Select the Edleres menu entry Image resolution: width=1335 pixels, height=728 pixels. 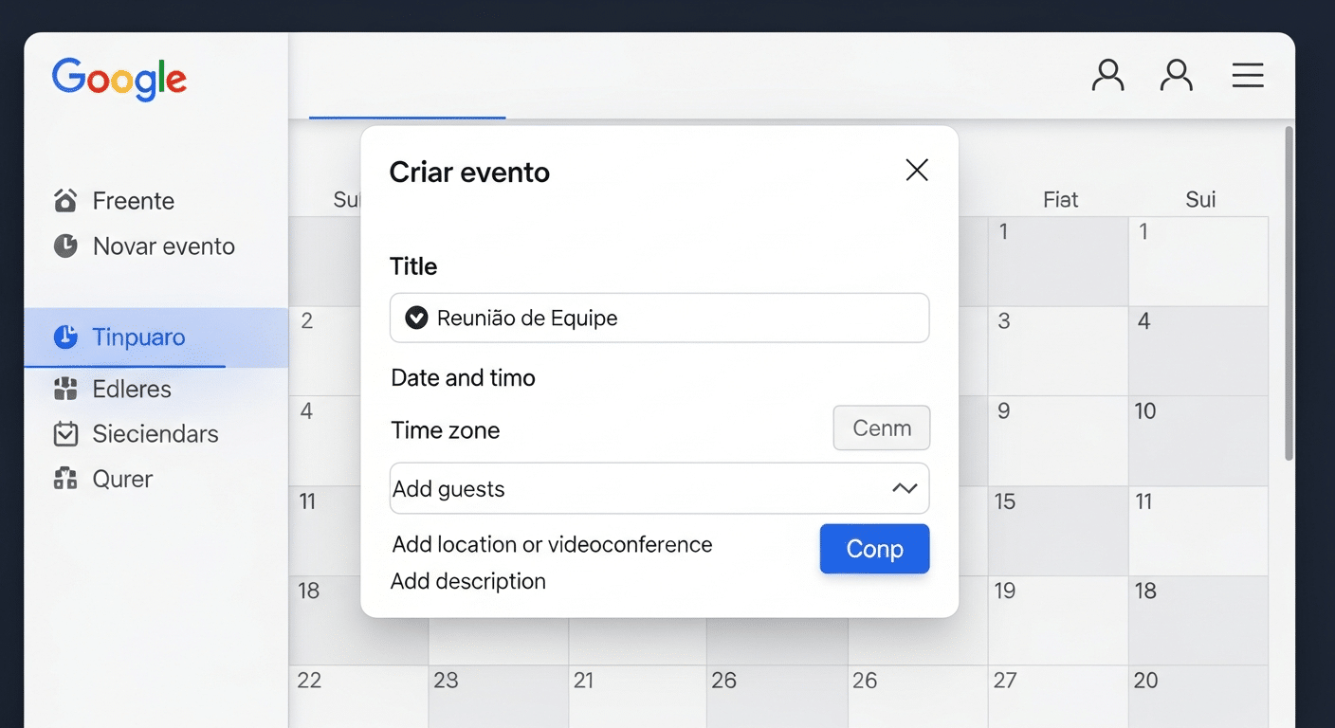(x=131, y=389)
